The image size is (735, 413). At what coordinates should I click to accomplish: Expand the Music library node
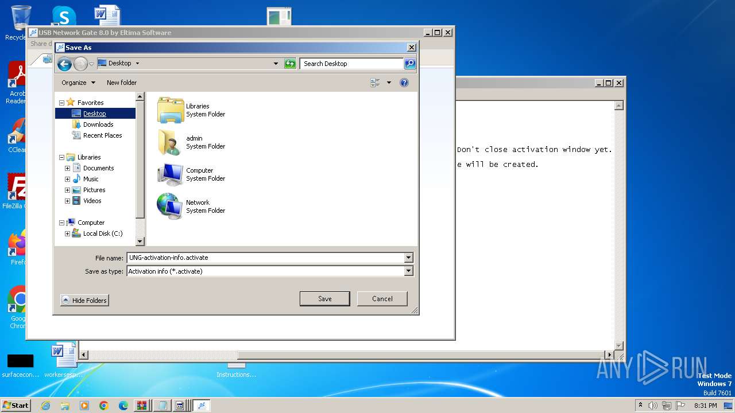tap(67, 179)
